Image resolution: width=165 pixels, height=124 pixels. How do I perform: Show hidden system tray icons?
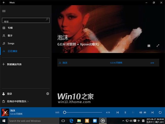pyautogui.click(x=123, y=121)
